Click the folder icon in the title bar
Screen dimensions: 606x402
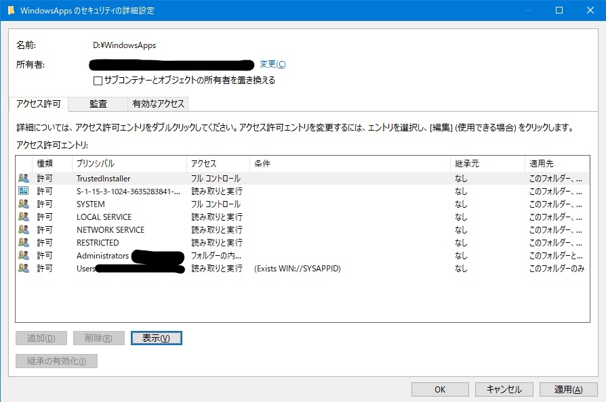coord(12,10)
